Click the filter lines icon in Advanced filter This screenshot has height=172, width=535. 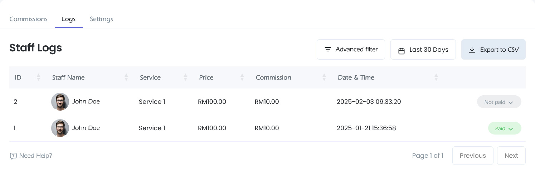(327, 49)
